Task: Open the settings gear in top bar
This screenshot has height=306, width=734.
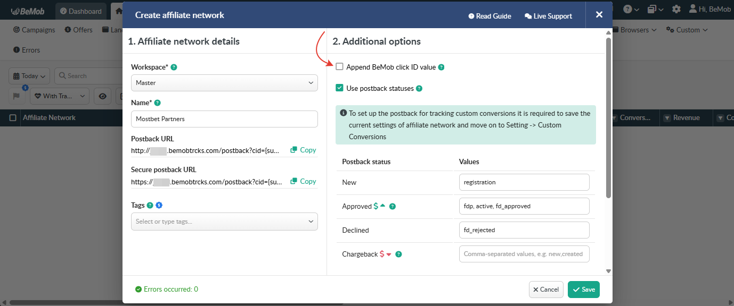Action: 676,10
